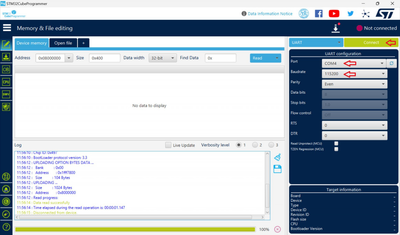Open the Parity Even dropdown

383,84
